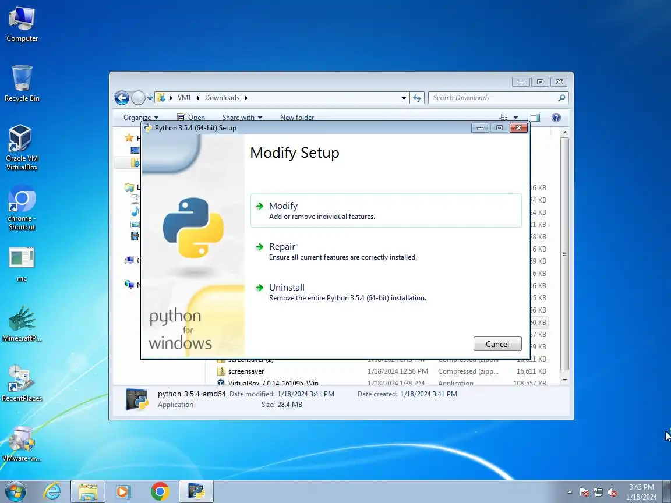Go back in the Downloads Explorer window
The image size is (671, 503).
(x=122, y=98)
